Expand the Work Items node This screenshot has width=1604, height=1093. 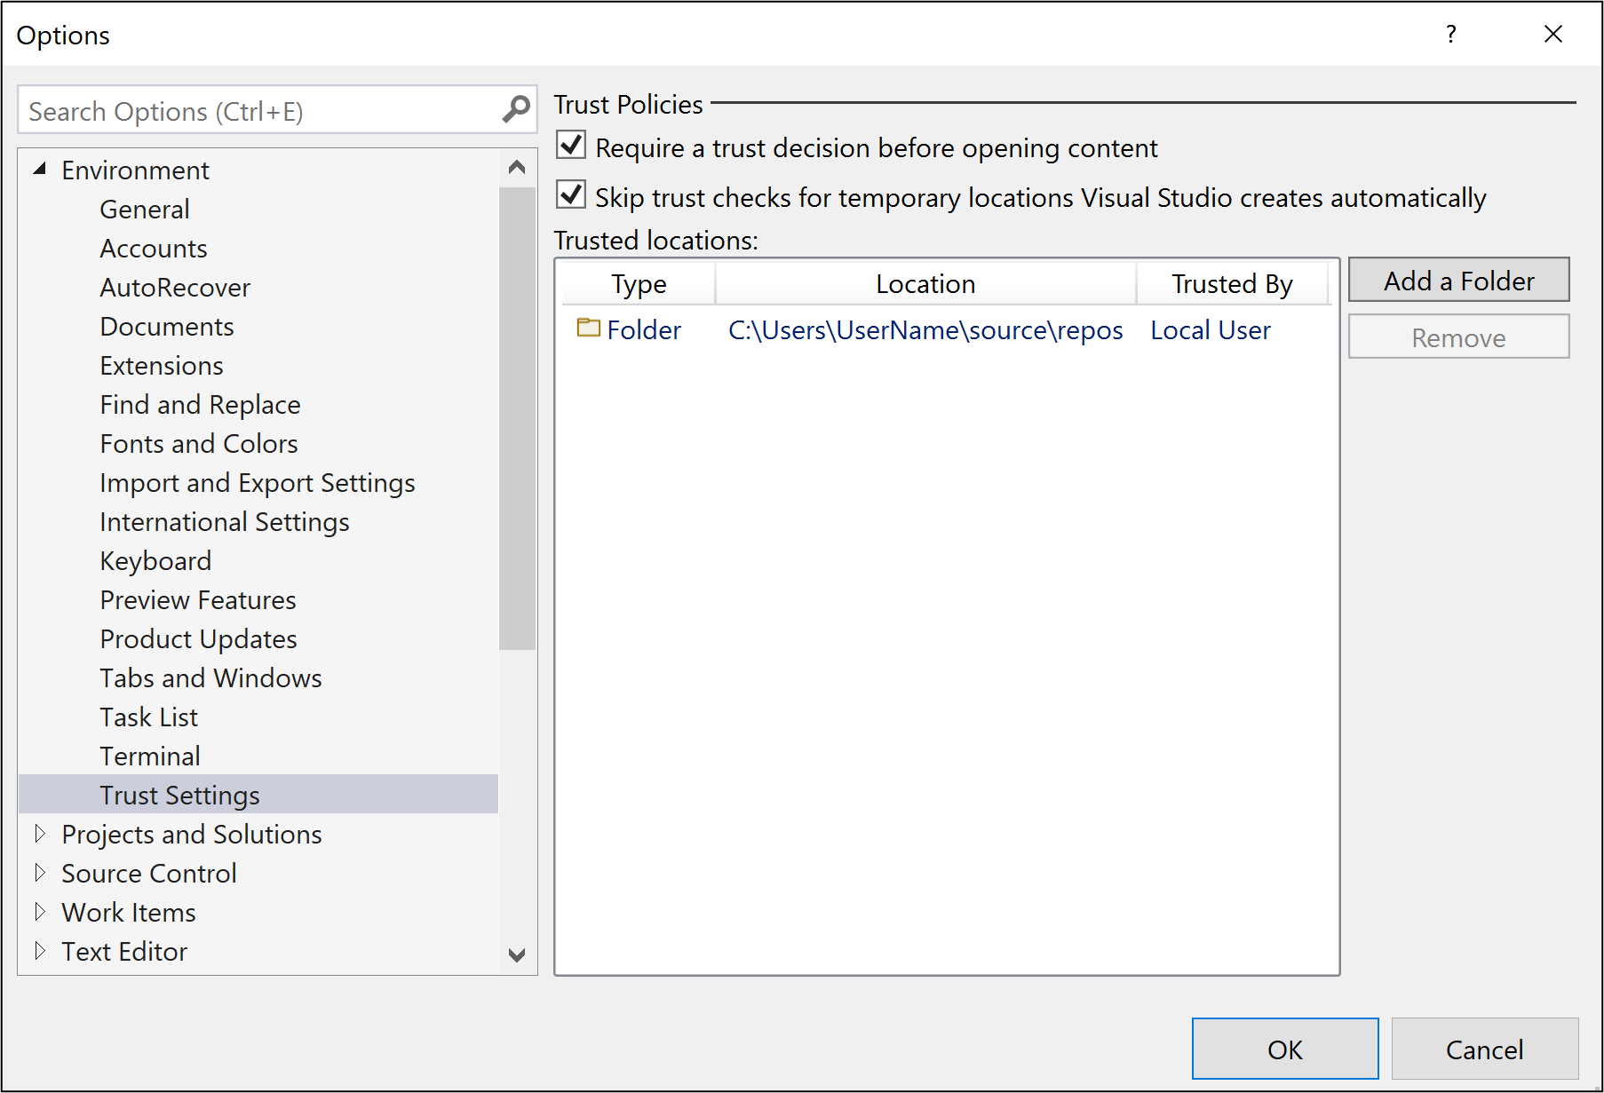pyautogui.click(x=41, y=911)
